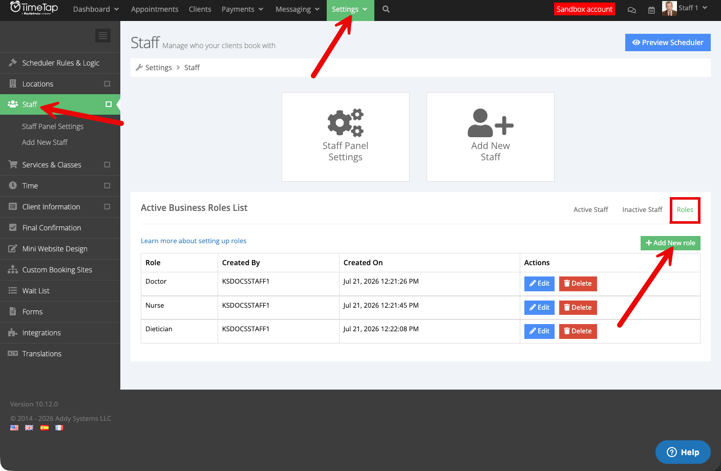
Task: Open the Staff 1 account dropdown
Action: click(x=685, y=8)
